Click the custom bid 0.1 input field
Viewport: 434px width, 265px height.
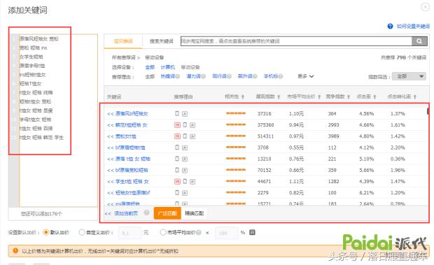[x=129, y=233]
